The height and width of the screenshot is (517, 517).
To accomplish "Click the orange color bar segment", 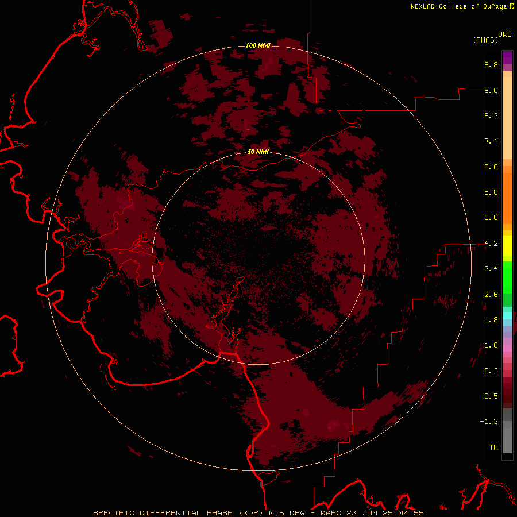I will click(507, 199).
